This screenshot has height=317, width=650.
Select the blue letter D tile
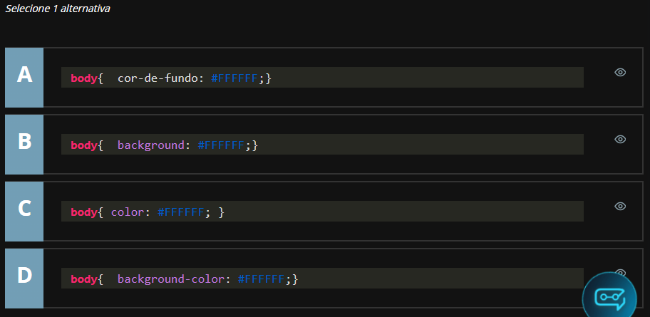point(24,278)
